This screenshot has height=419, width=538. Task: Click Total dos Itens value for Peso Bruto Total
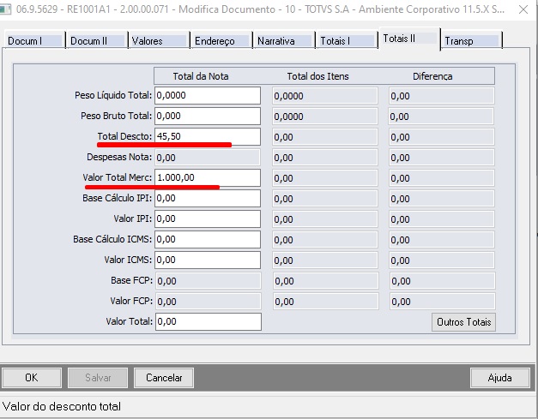325,117
